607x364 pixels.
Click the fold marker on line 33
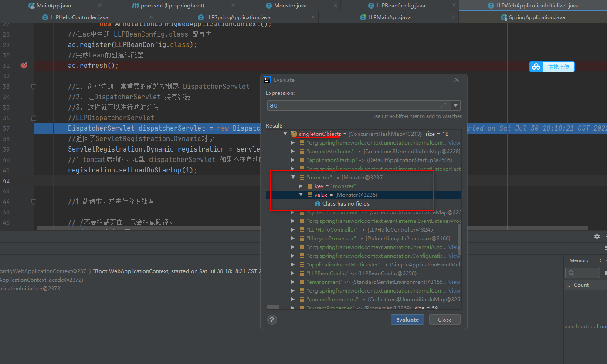click(x=34, y=87)
